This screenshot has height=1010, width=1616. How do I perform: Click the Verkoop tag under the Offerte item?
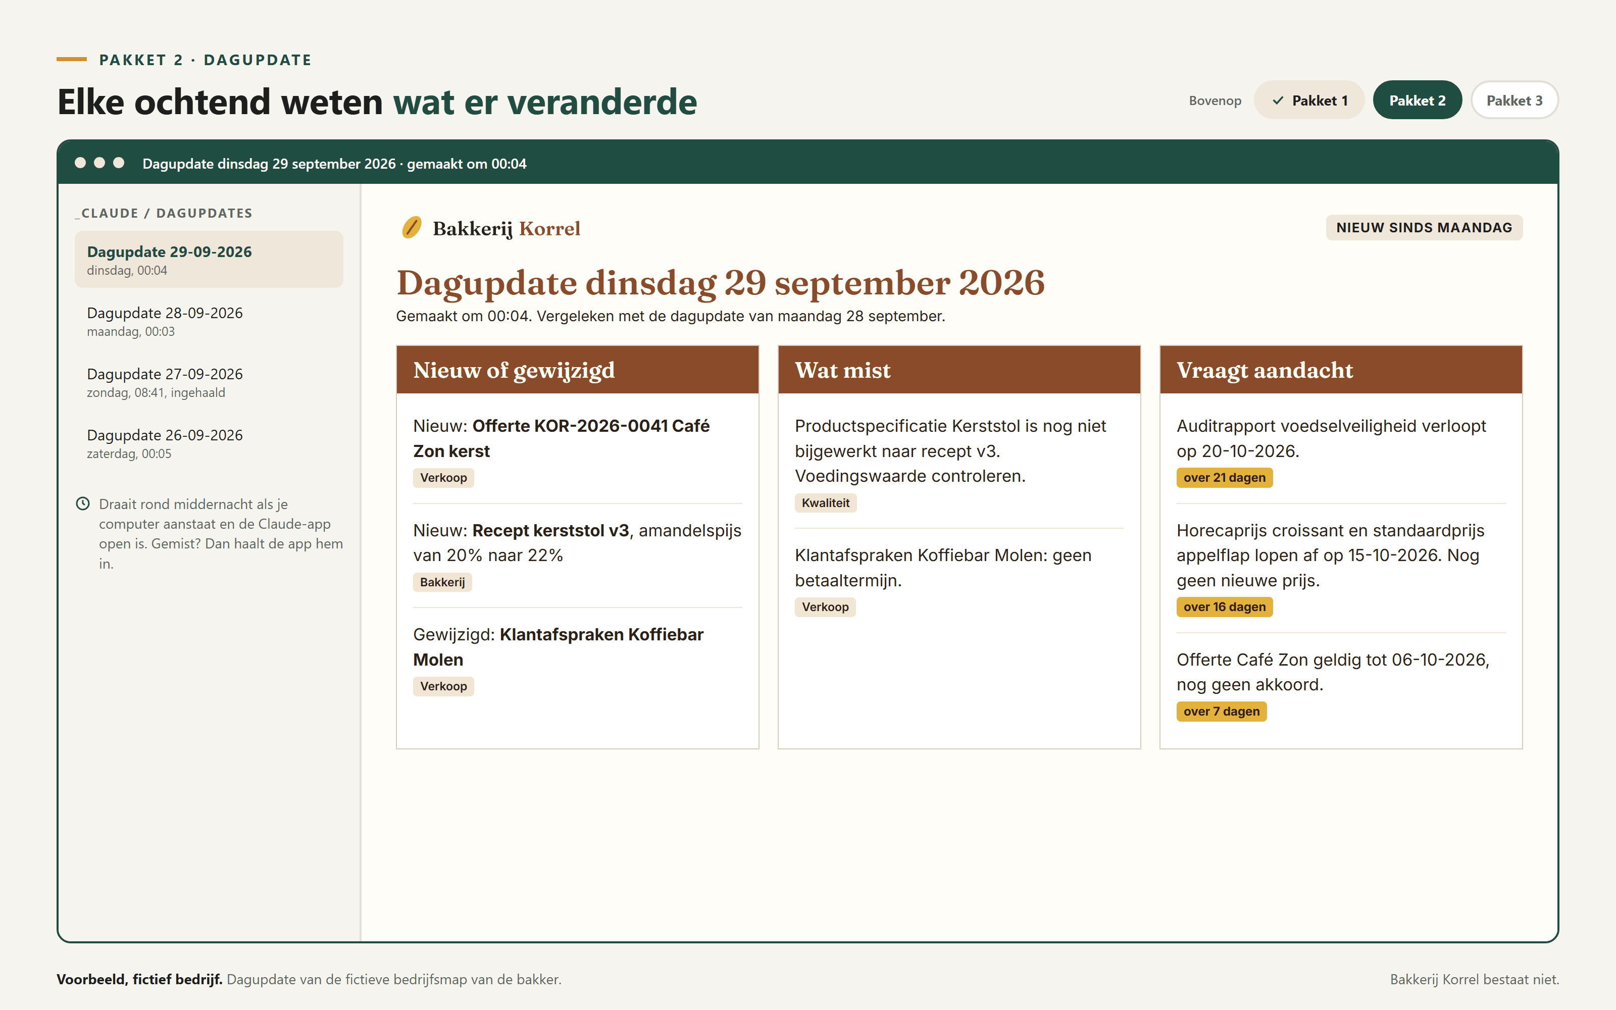(443, 478)
